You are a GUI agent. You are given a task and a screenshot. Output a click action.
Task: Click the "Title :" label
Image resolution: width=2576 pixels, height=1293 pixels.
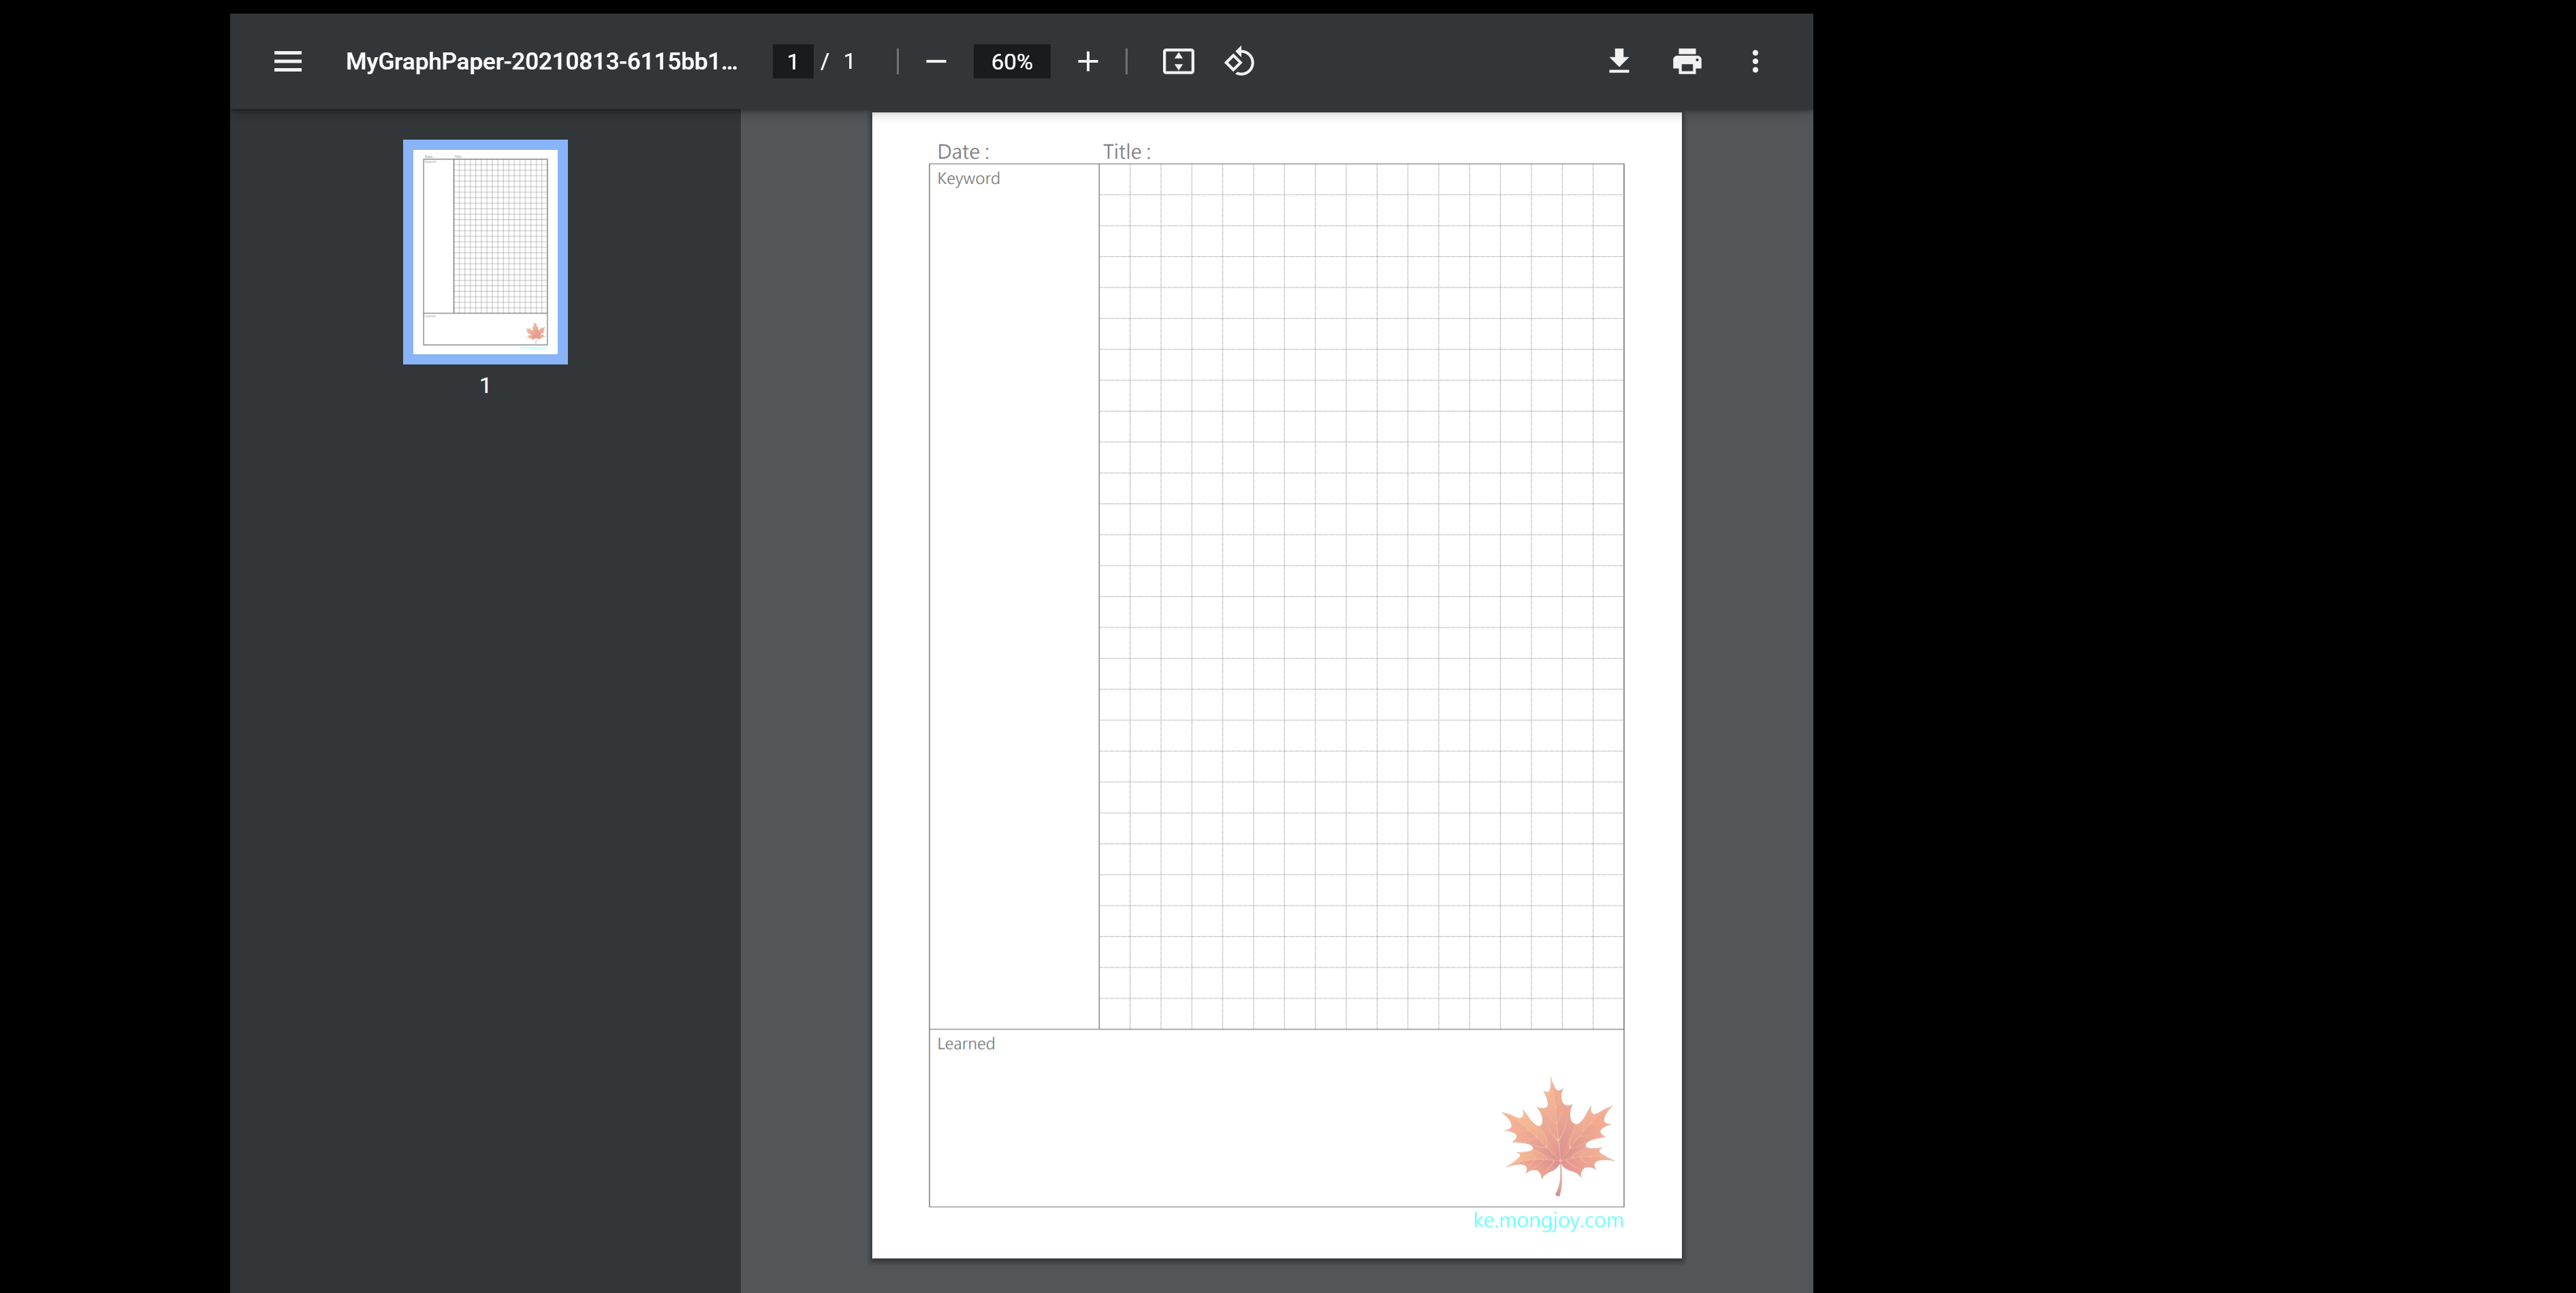coord(1127,151)
